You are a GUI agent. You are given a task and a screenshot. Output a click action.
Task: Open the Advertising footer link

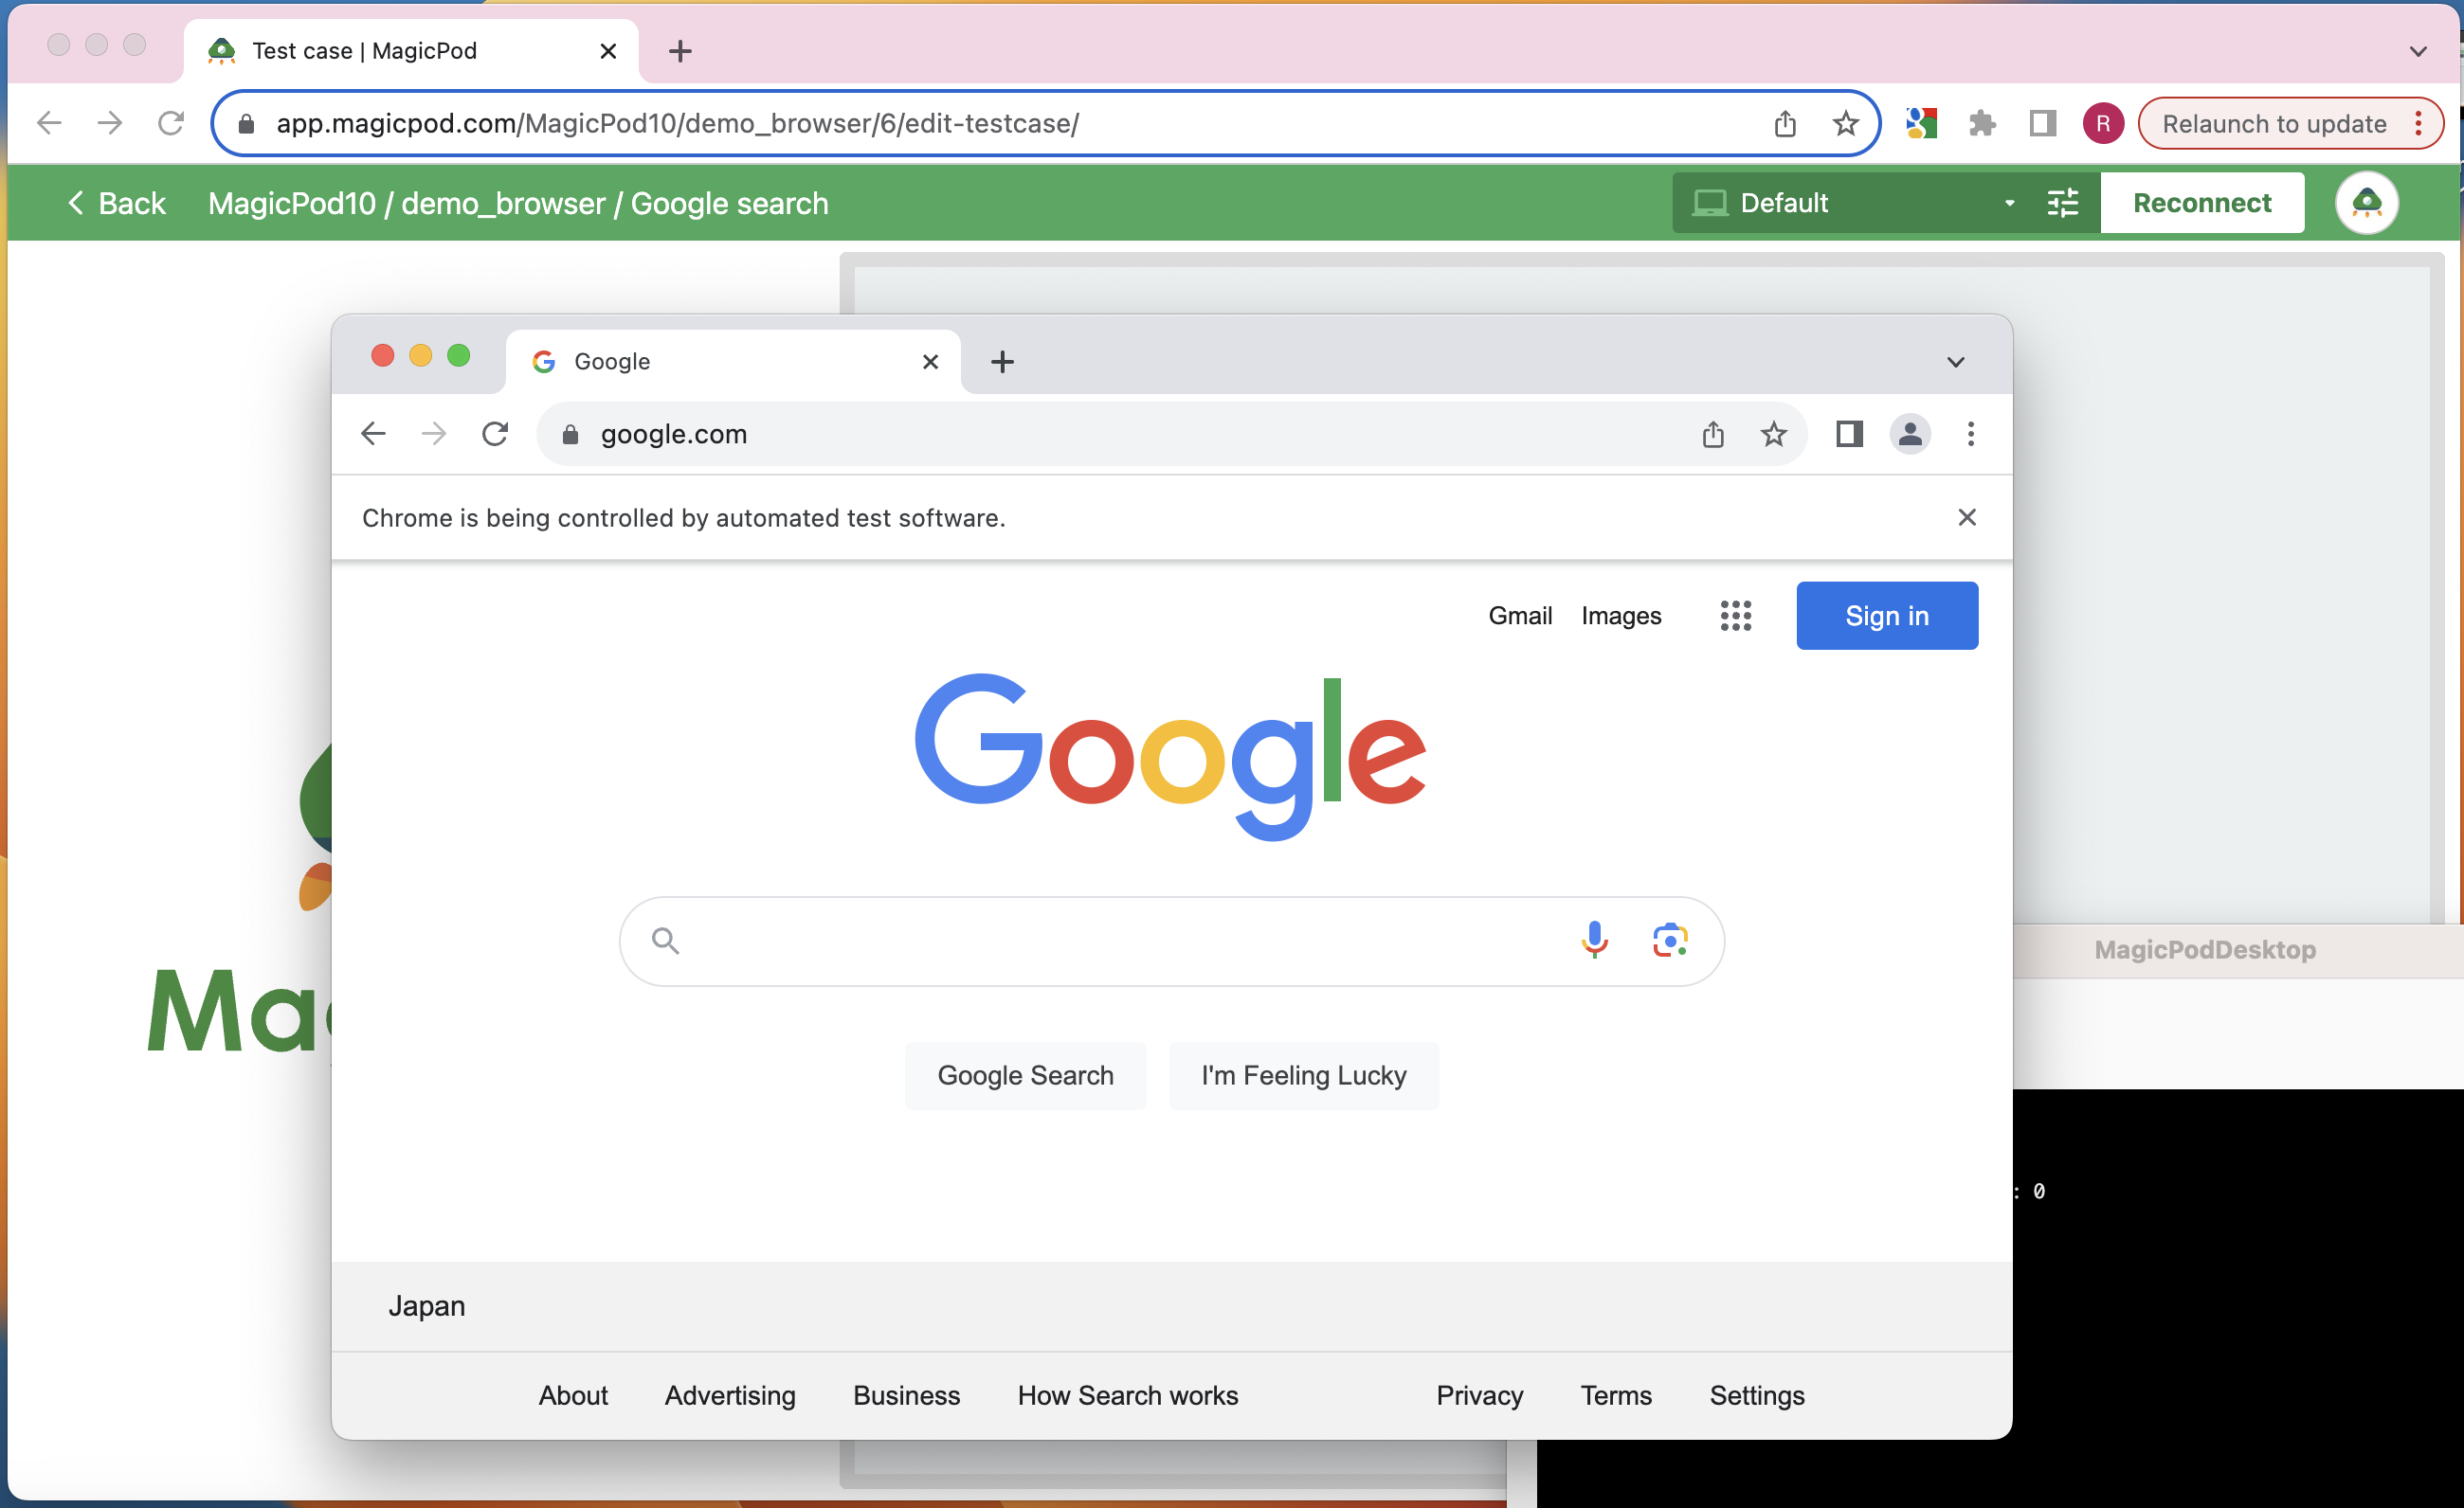click(730, 1394)
